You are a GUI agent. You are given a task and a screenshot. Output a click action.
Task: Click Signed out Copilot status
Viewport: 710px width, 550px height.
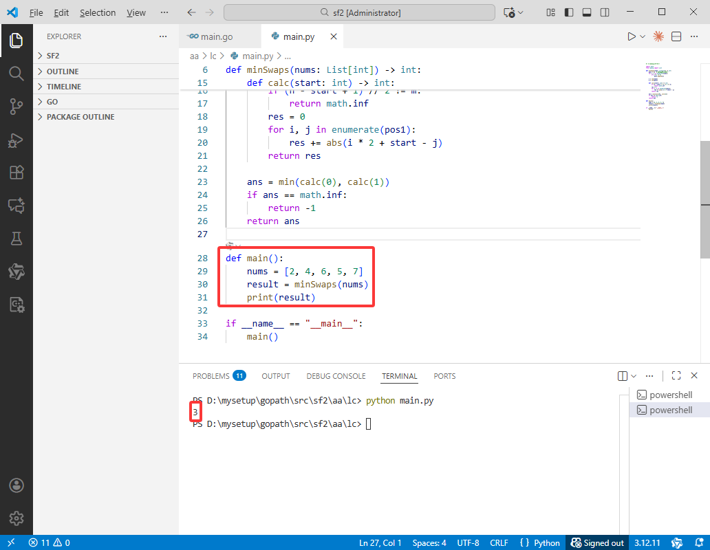pos(598,542)
